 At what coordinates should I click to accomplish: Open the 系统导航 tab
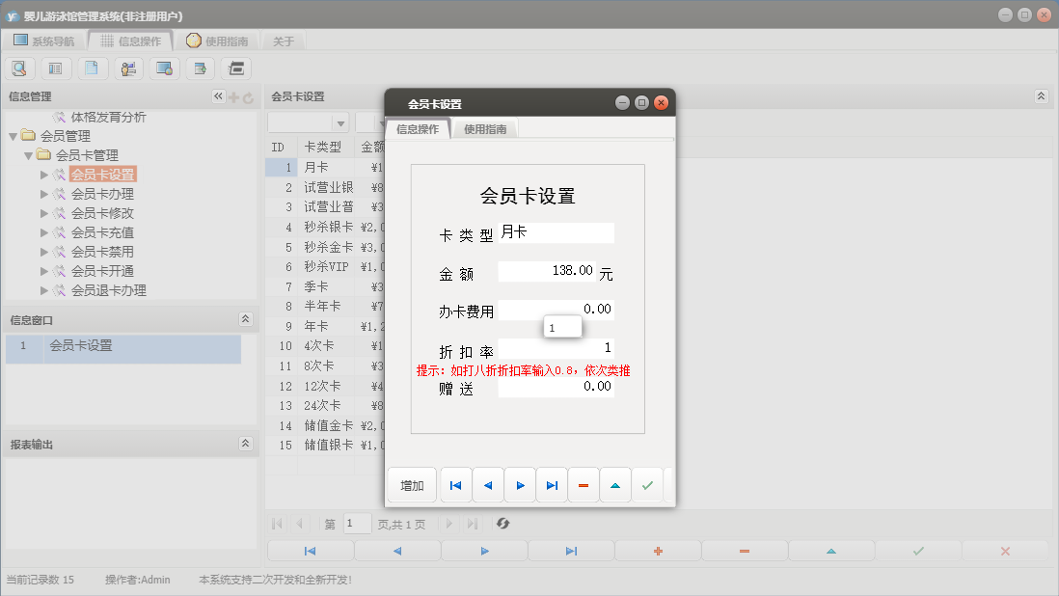(x=53, y=41)
